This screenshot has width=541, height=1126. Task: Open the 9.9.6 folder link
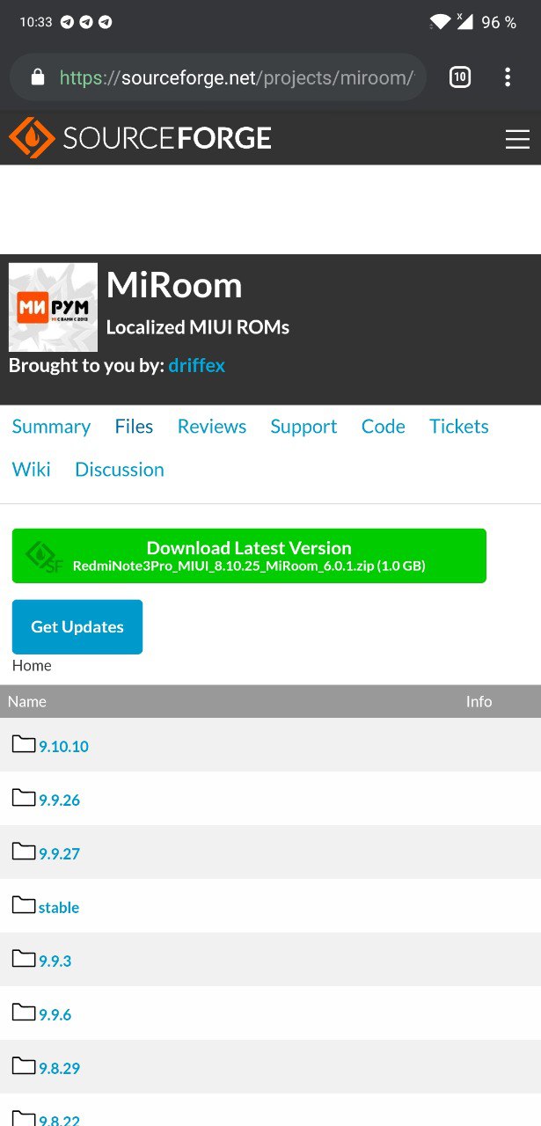tap(55, 1015)
